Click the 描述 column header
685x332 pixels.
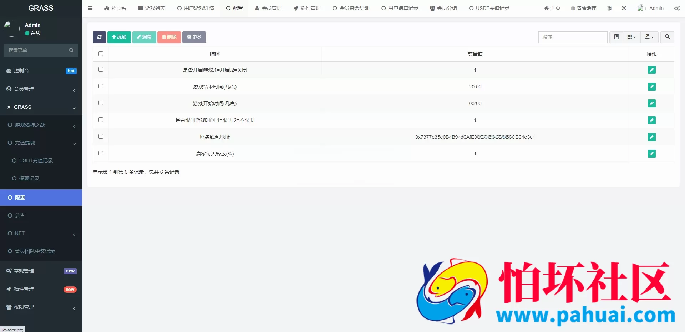pyautogui.click(x=215, y=54)
